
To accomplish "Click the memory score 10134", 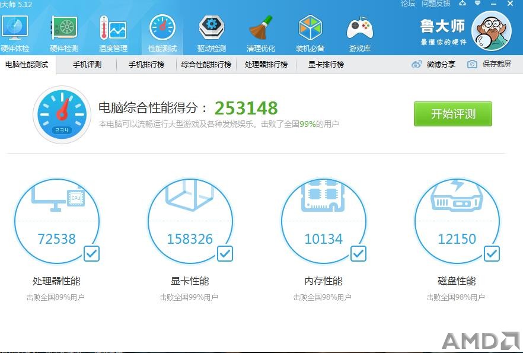I will coord(324,239).
